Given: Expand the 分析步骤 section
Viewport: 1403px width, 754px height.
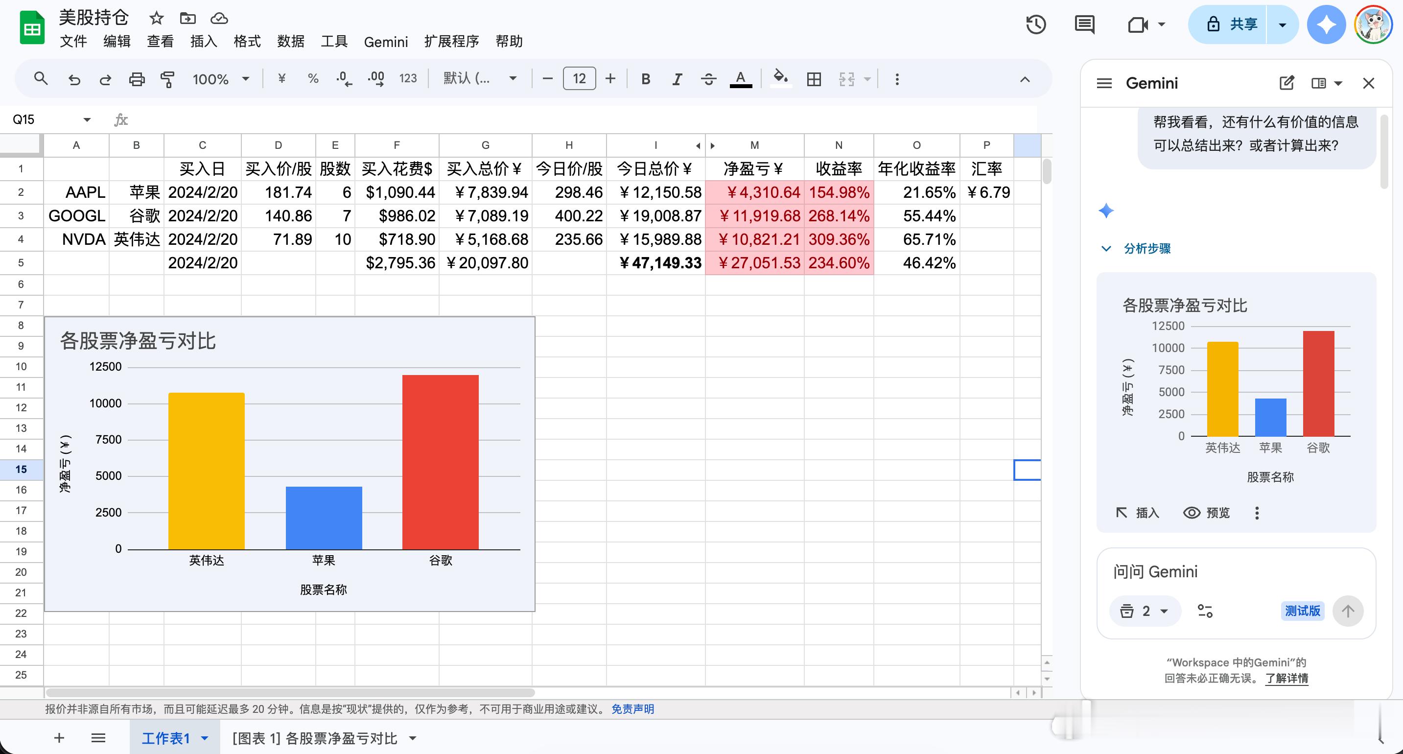Looking at the screenshot, I should [x=1136, y=248].
